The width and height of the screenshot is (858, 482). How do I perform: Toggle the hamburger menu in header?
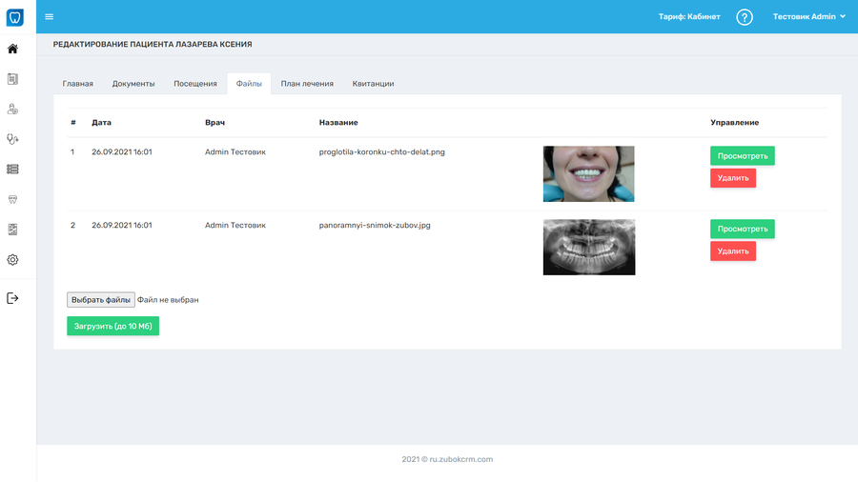[50, 17]
